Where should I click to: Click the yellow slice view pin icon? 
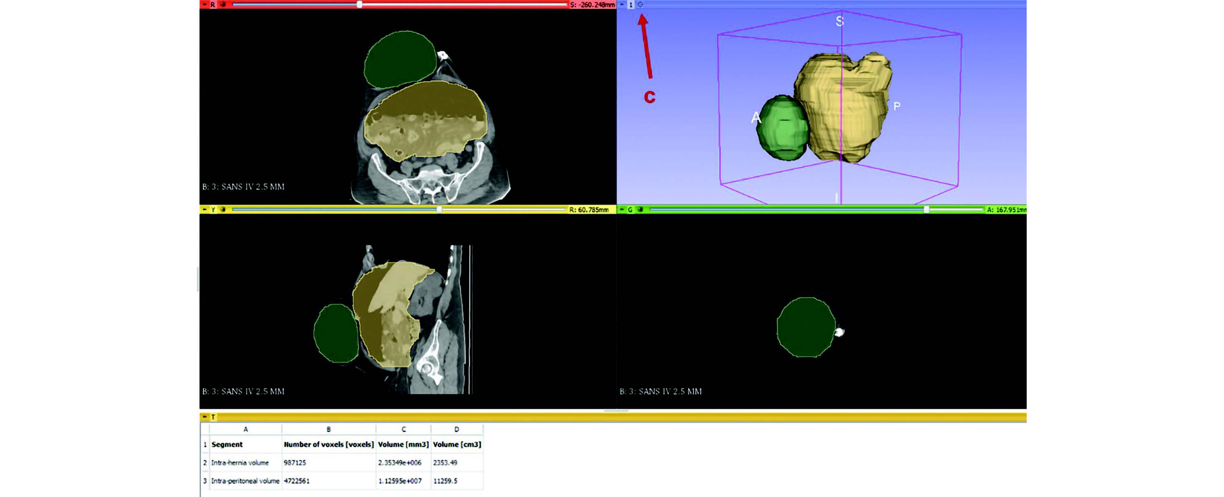point(205,210)
